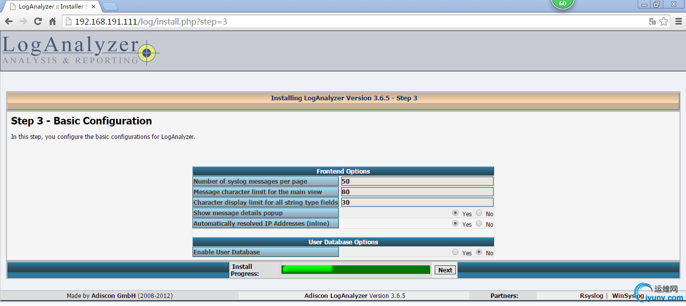Select No for Automatically resolved IP Addresses
Screen dimensions: 686x306
click(x=479, y=223)
